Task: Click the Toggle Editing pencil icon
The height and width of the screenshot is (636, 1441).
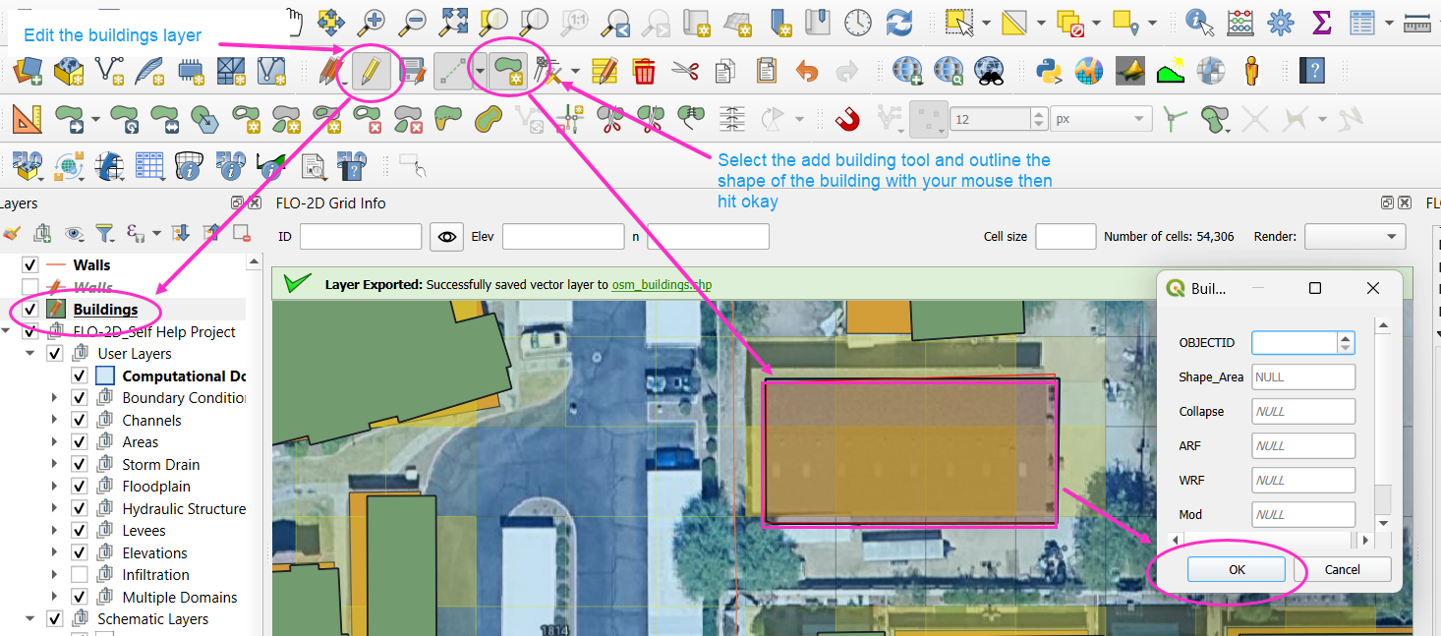Action: pyautogui.click(x=371, y=72)
